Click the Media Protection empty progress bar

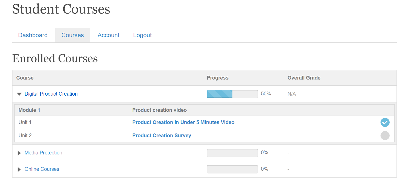pos(232,153)
